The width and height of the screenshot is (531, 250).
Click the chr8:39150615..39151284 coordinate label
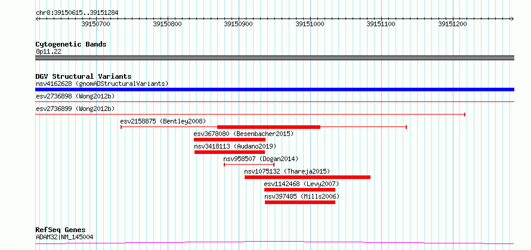point(77,13)
